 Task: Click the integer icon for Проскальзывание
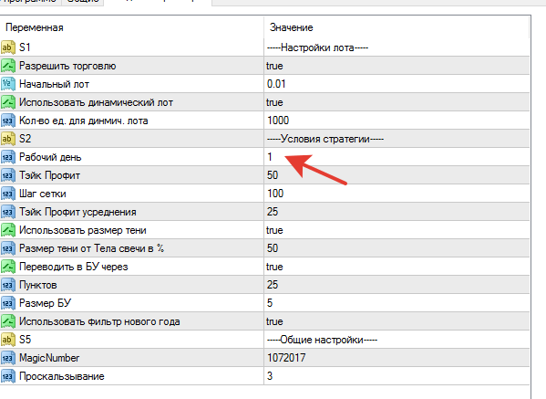coord(8,376)
